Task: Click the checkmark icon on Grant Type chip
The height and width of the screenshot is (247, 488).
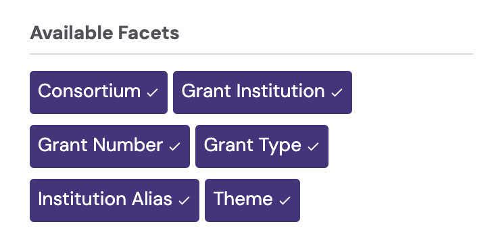Action: tap(313, 146)
